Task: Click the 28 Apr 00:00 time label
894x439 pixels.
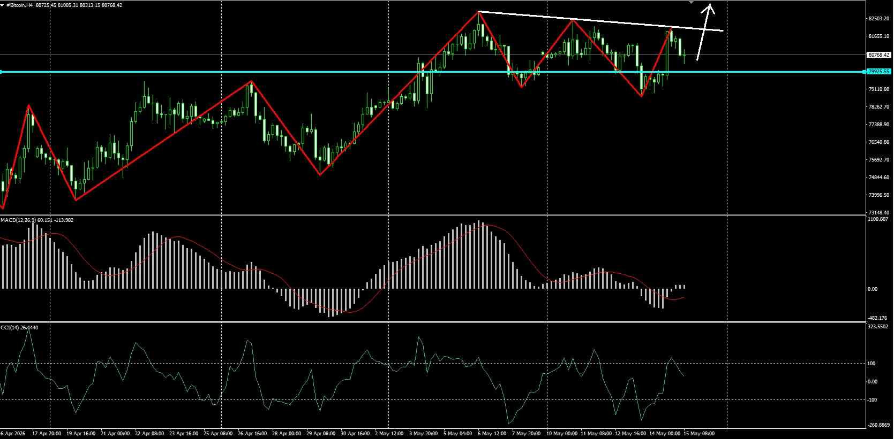Action: click(x=287, y=434)
